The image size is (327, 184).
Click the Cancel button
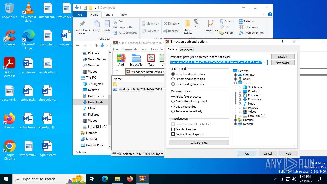pos(268,154)
